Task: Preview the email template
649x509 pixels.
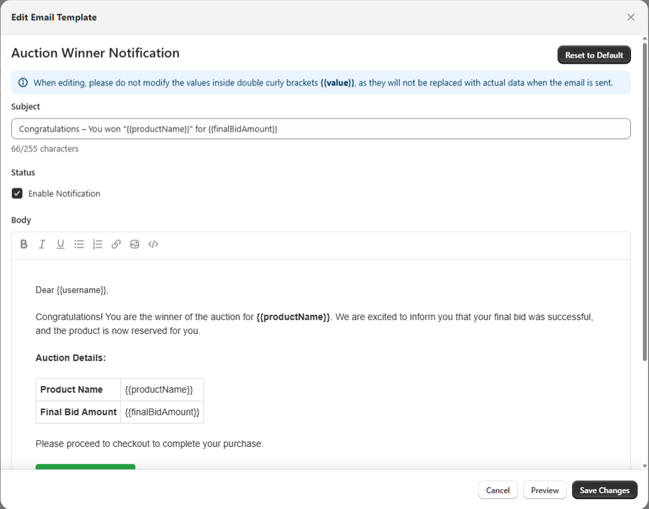Action: [x=545, y=490]
